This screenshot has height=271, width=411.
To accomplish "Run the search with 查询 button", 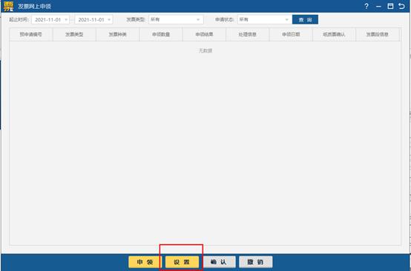I will pyautogui.click(x=305, y=19).
